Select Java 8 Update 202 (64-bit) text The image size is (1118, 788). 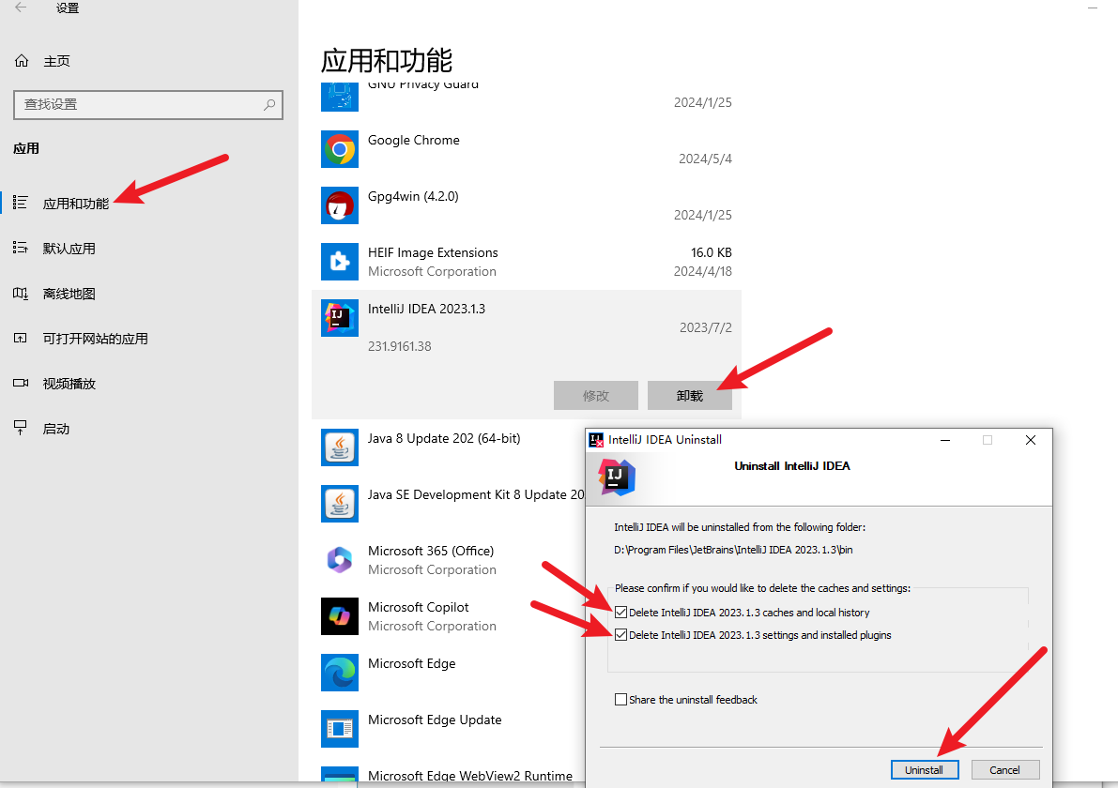pos(444,439)
